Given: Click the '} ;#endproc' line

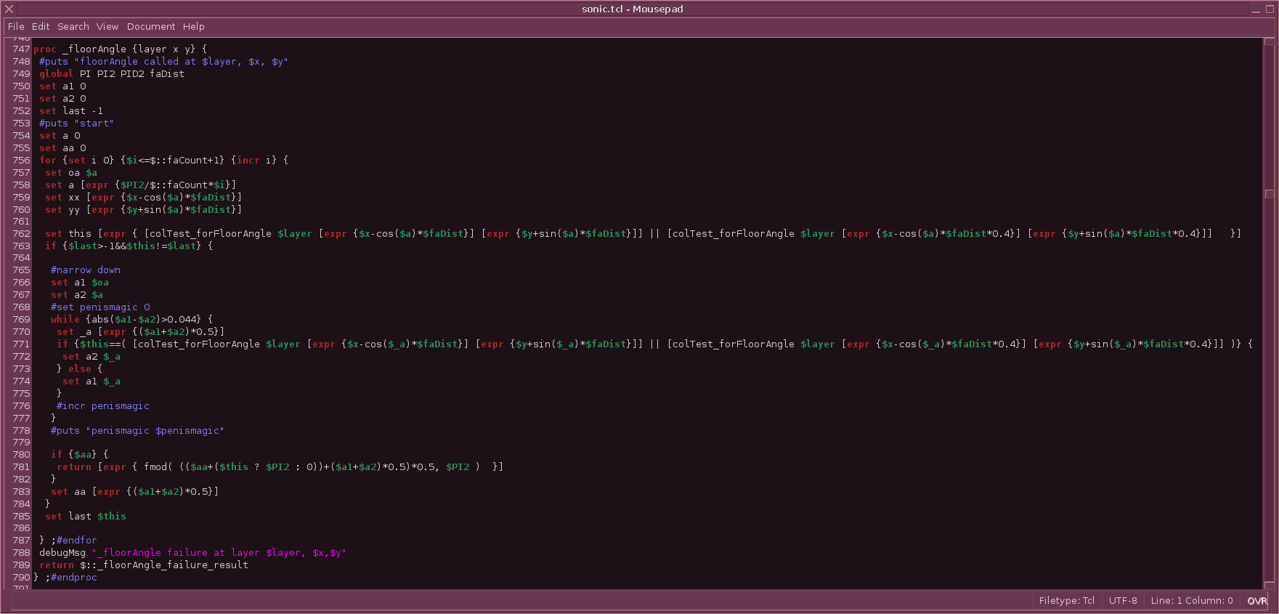Looking at the screenshot, I should (65, 578).
